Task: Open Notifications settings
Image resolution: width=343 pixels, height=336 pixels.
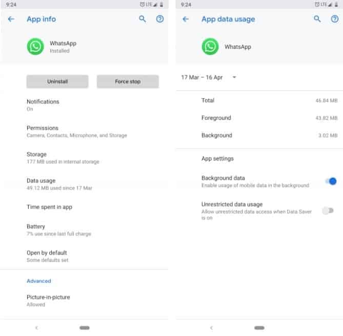Action: coord(84,106)
